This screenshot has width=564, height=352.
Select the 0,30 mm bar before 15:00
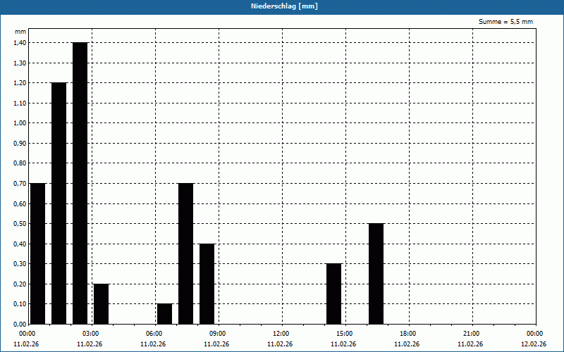click(333, 294)
